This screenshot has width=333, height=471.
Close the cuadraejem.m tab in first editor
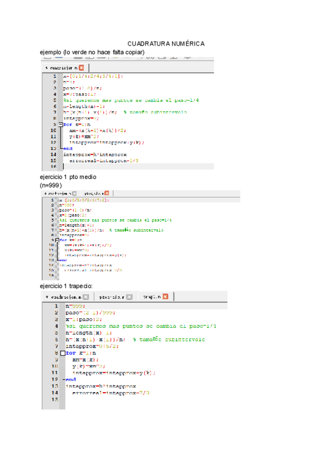point(82,67)
